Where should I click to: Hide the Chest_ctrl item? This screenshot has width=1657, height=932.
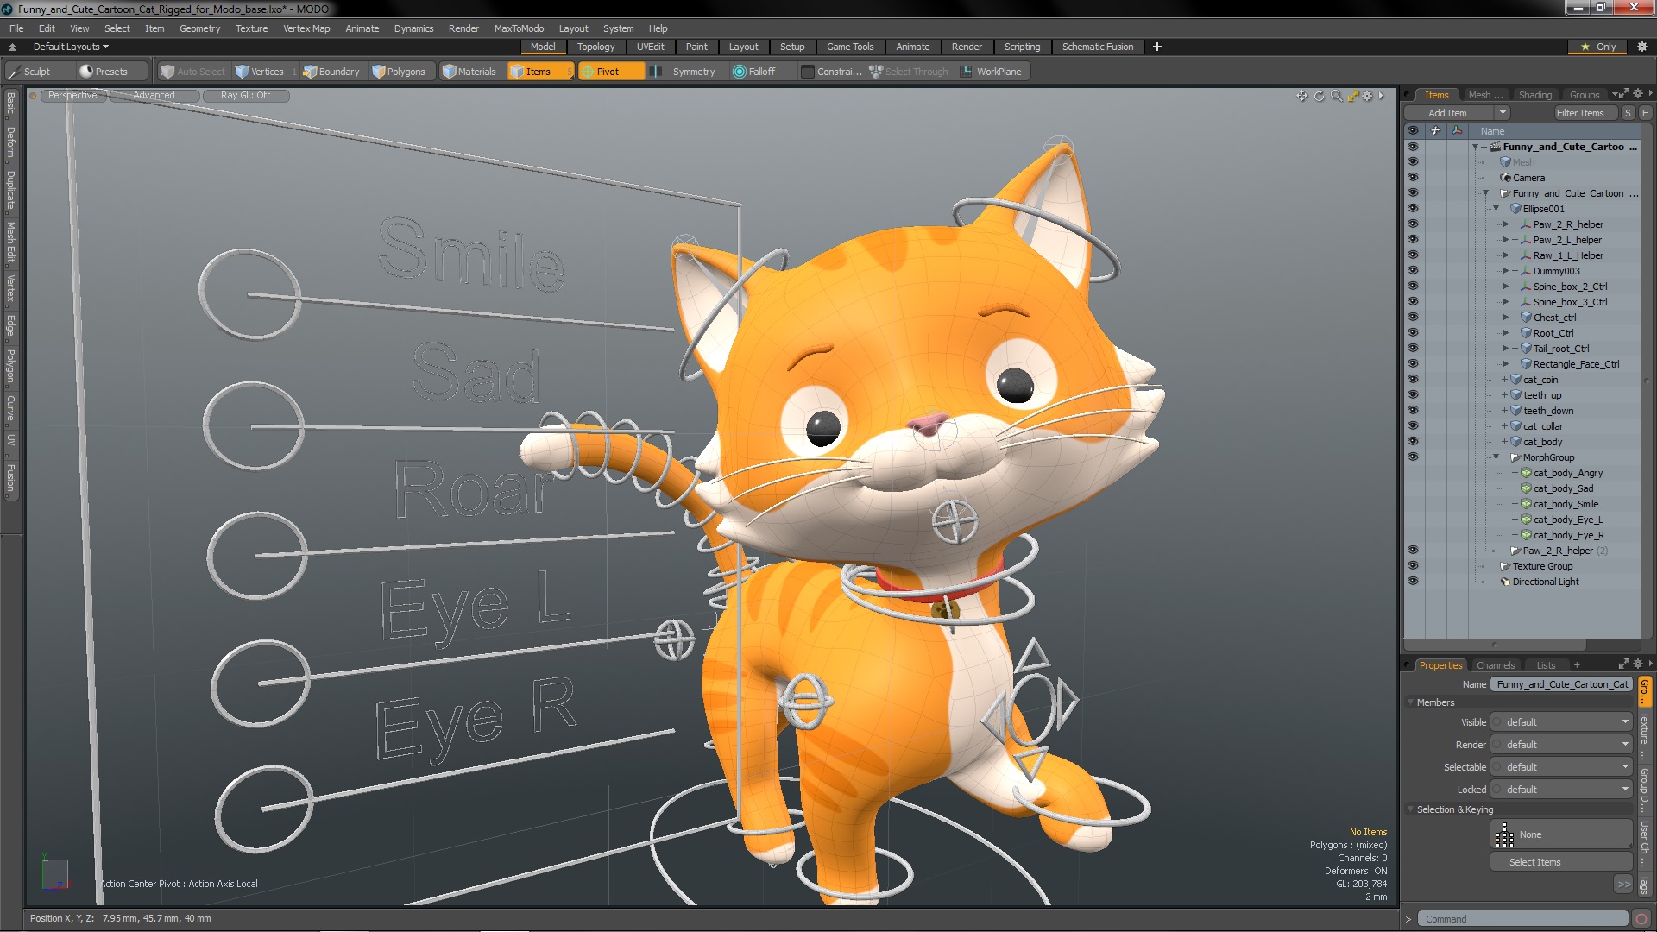click(1413, 318)
